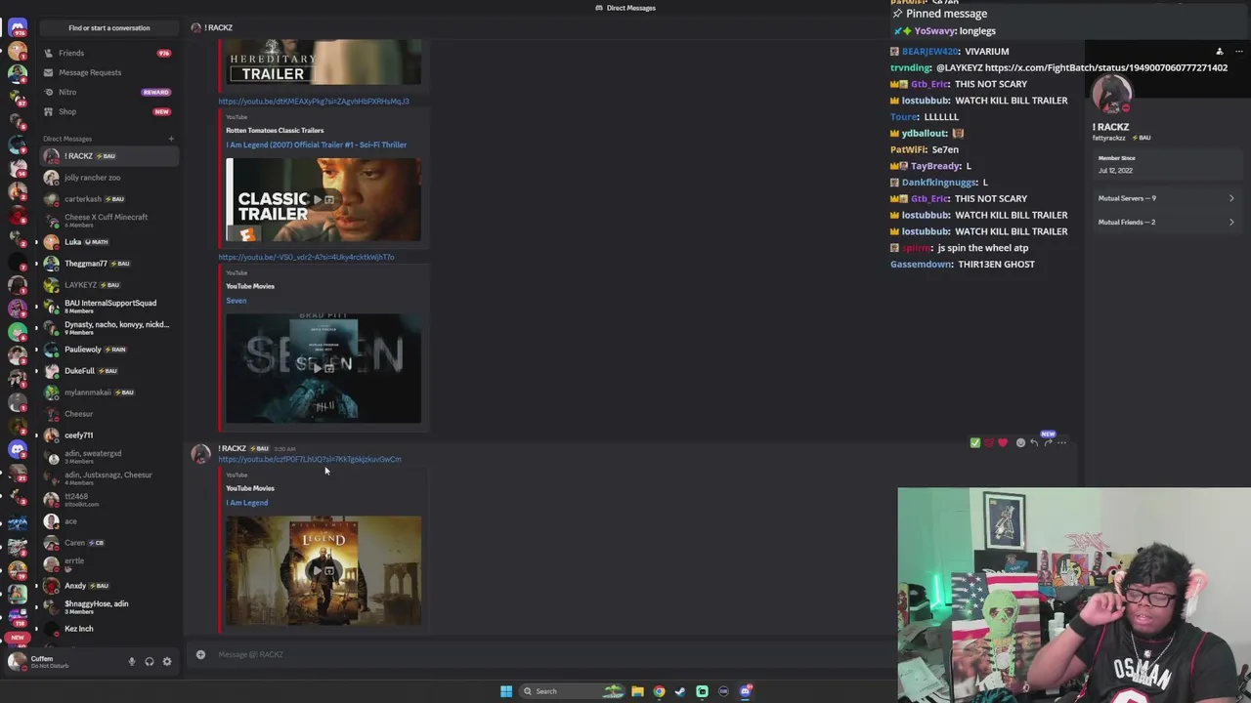Open the purple Discord server icon with badge 3
The image size is (1251, 703).
(x=17, y=450)
